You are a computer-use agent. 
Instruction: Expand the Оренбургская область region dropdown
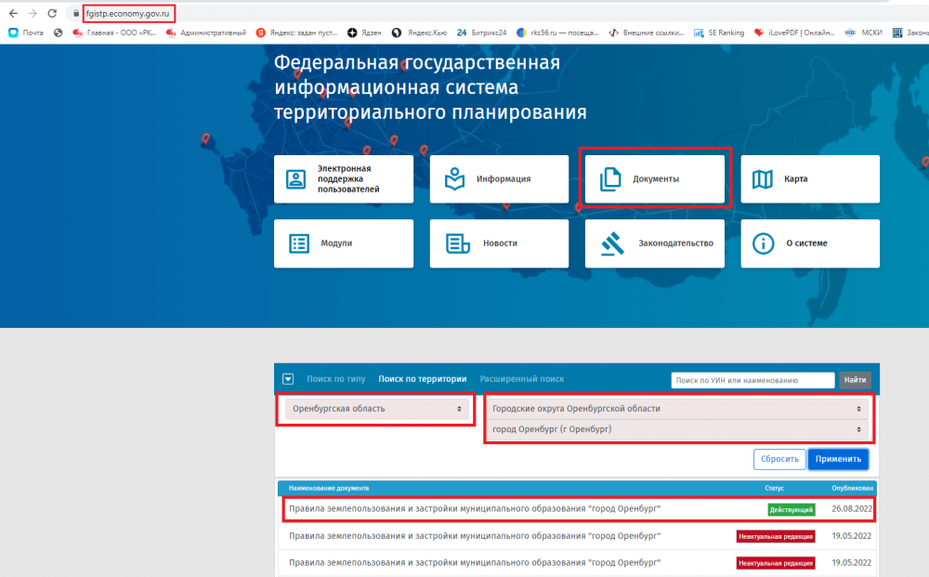click(376, 409)
